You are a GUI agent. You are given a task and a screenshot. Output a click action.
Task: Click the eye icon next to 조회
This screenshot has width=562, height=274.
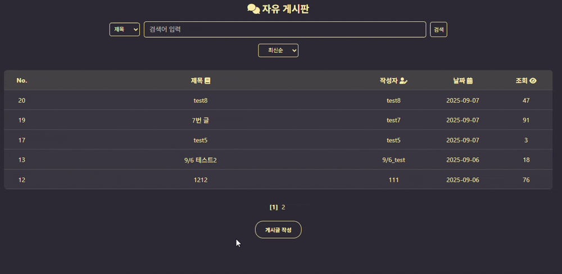click(533, 81)
